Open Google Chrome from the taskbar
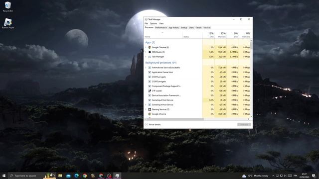The width and height of the screenshot is (319, 179). 85,176
